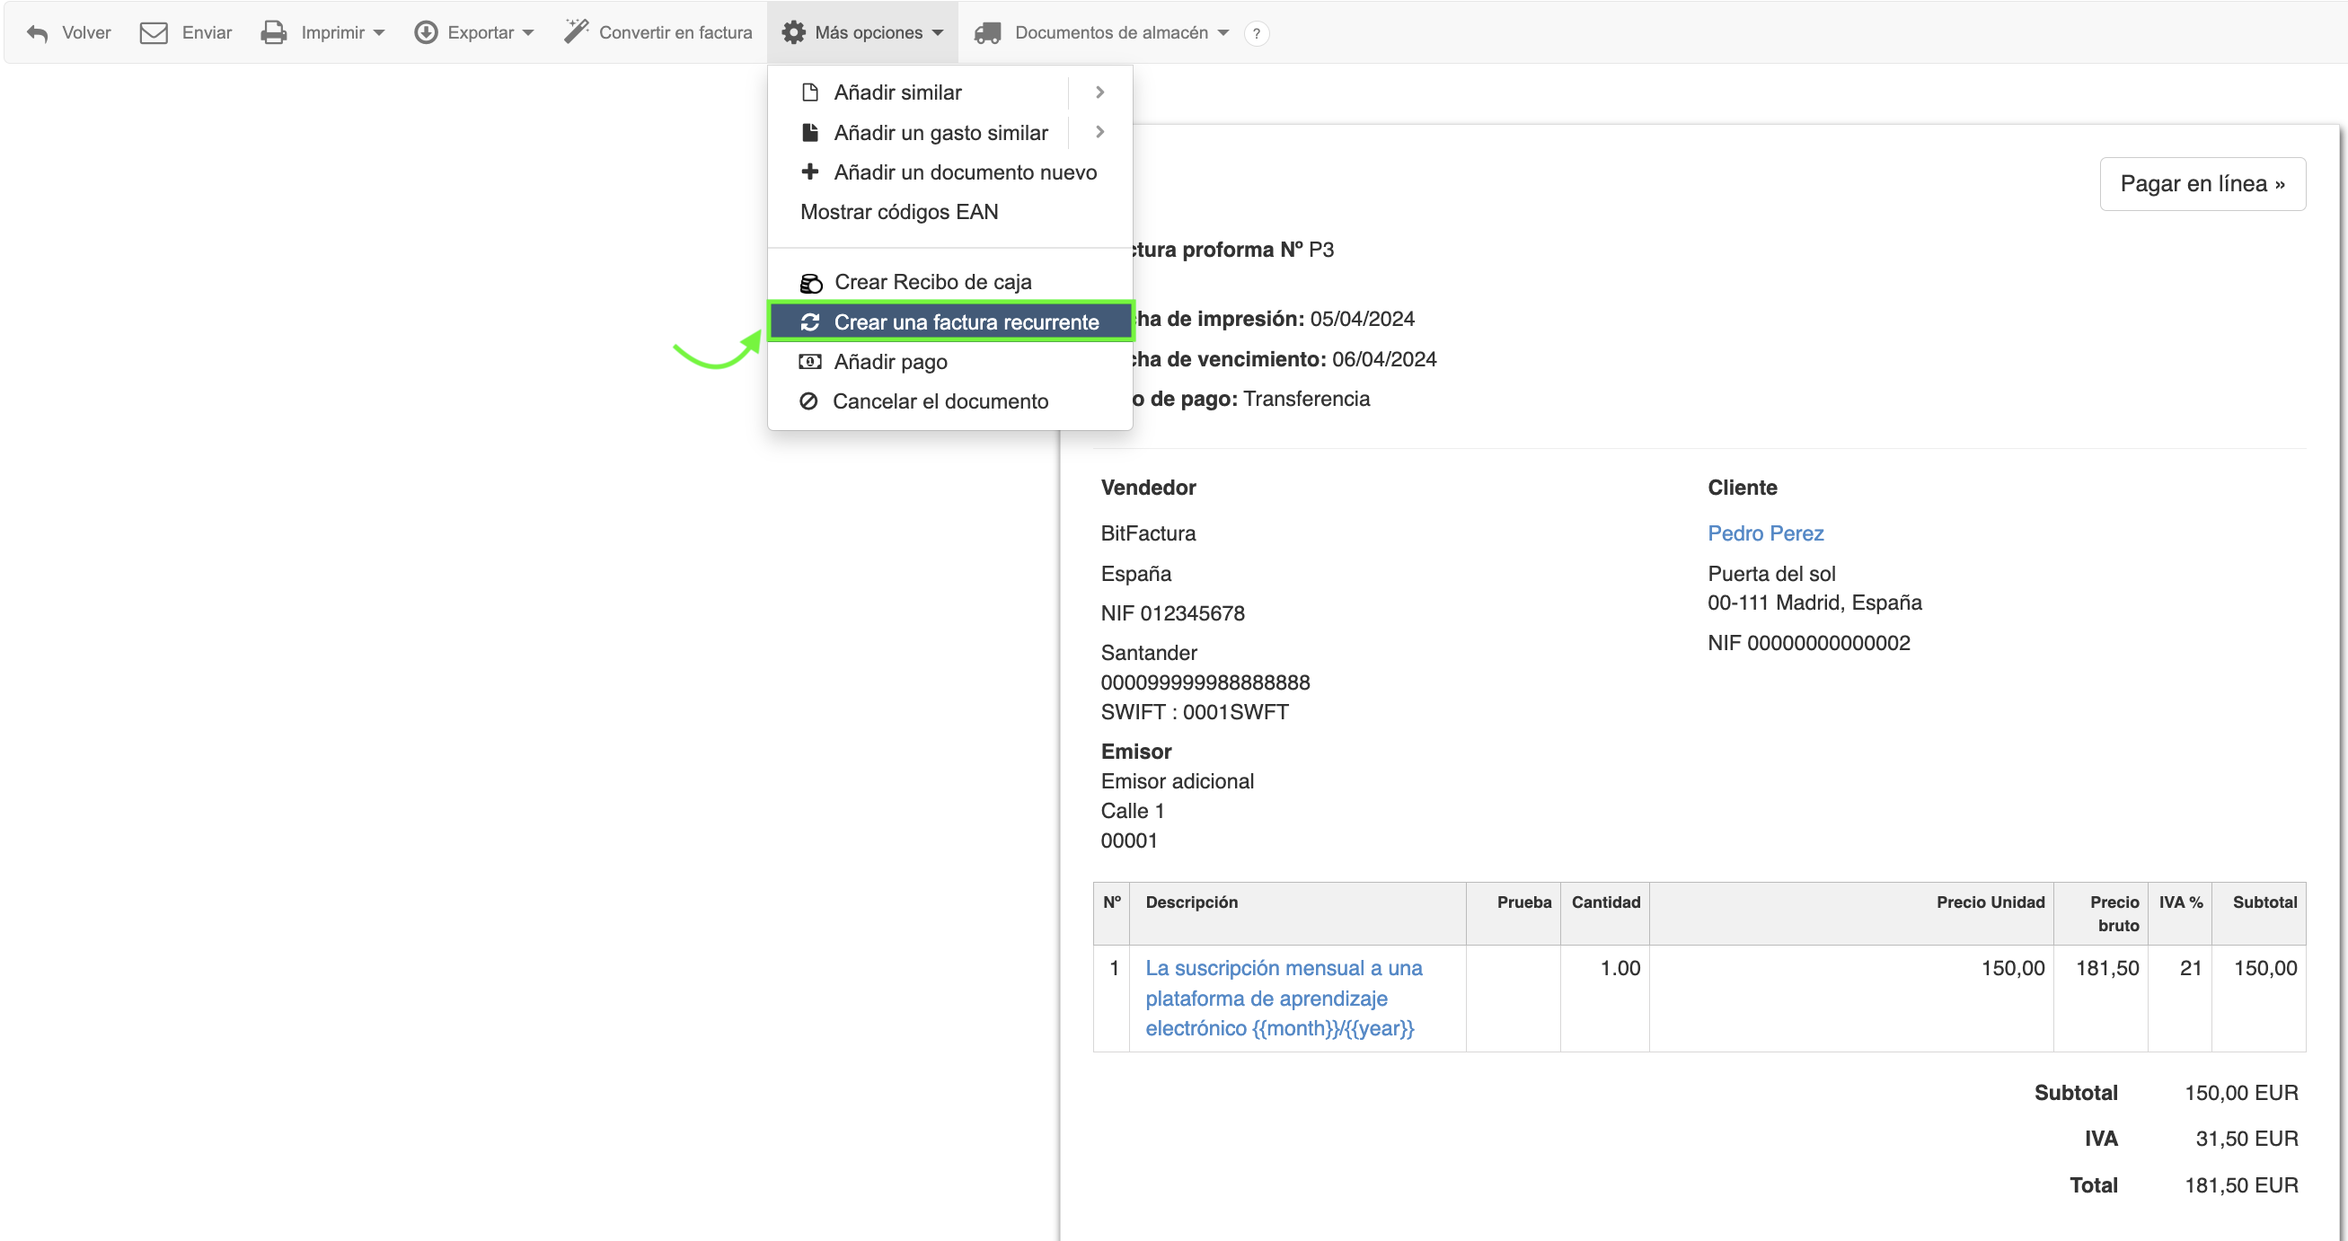
Task: Select Añadir pago menu entry
Action: coord(889,362)
